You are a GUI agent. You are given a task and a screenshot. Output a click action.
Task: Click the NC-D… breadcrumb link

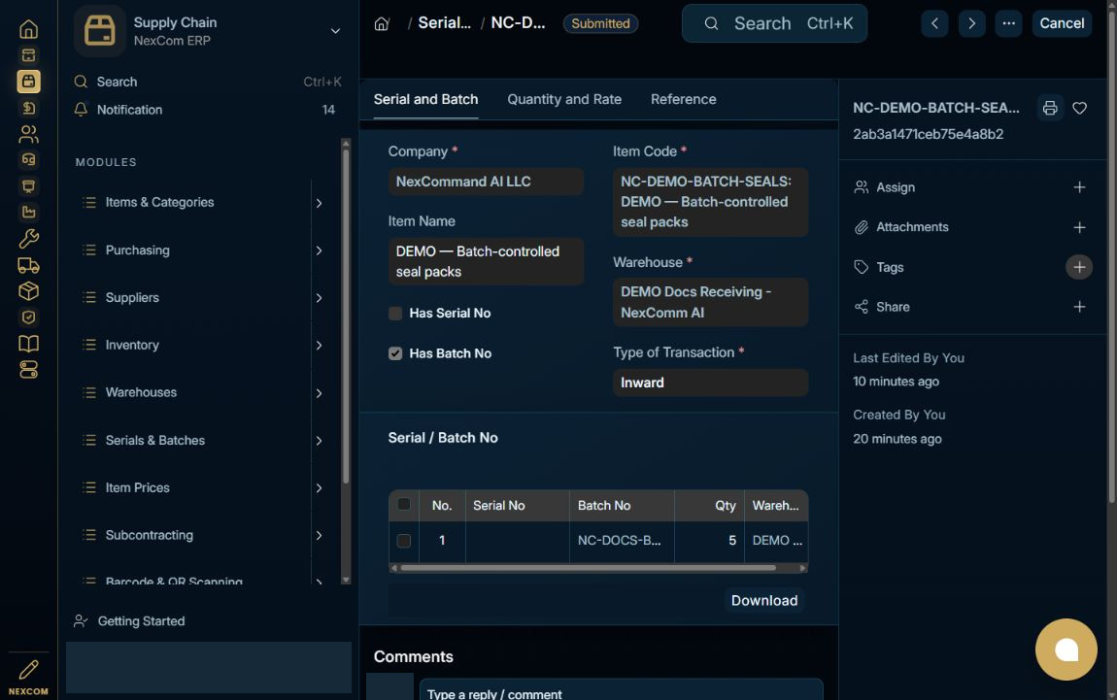point(518,22)
